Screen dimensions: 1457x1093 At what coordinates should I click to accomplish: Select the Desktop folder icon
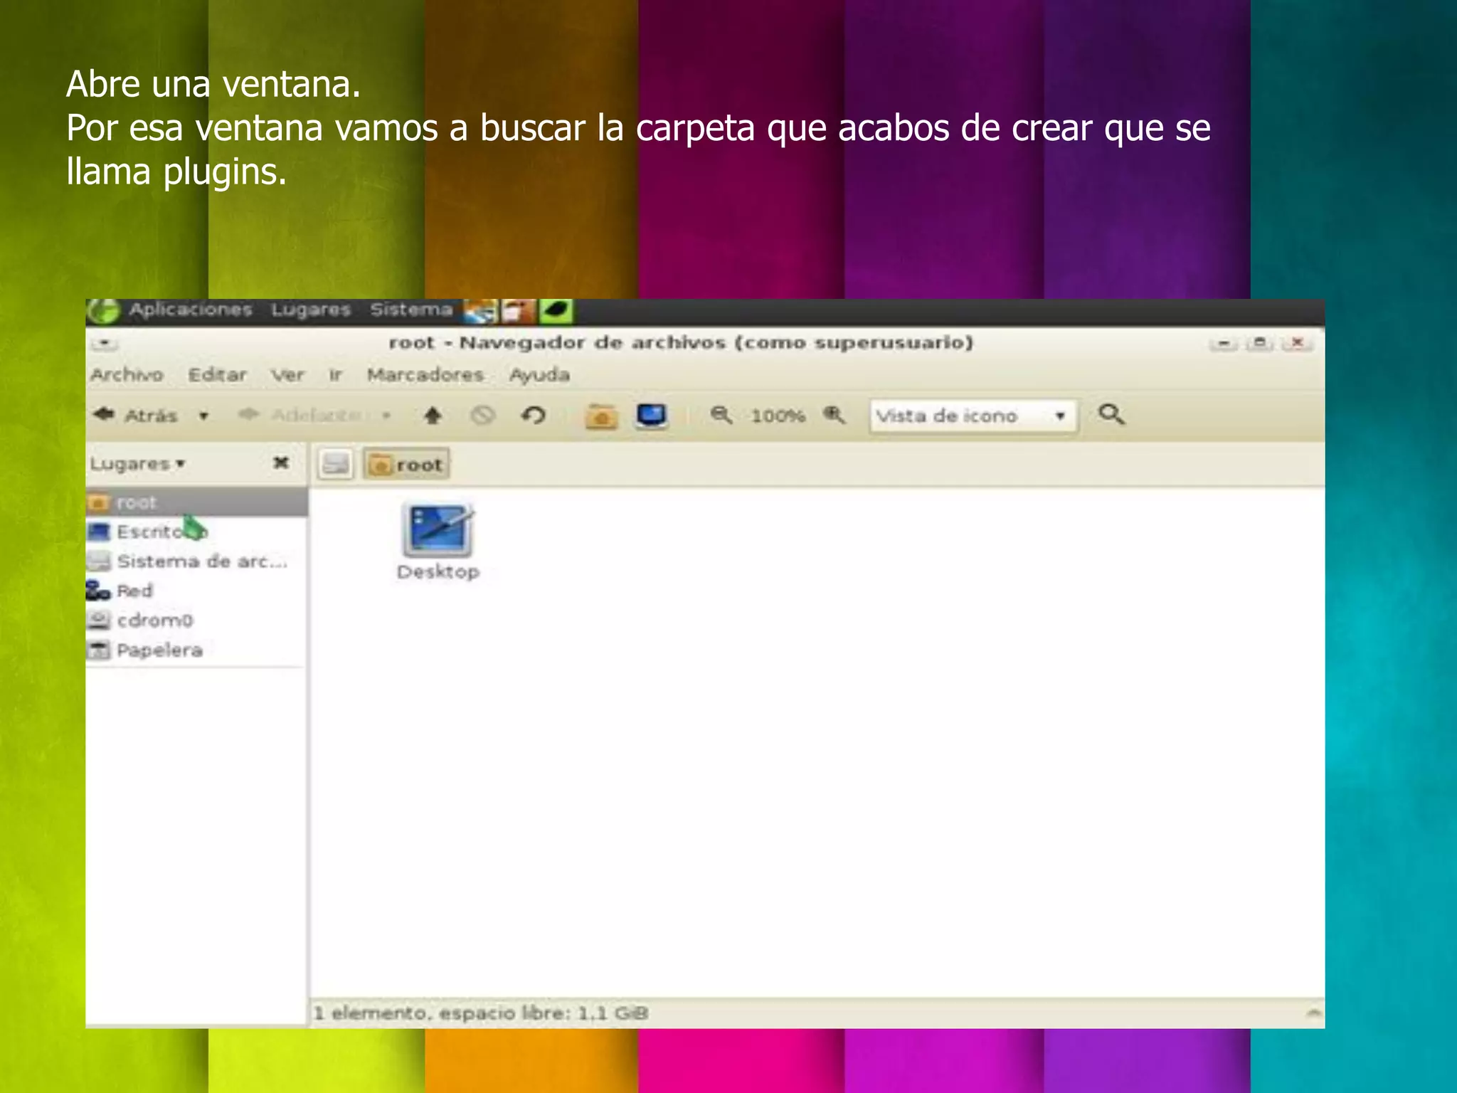click(x=438, y=530)
